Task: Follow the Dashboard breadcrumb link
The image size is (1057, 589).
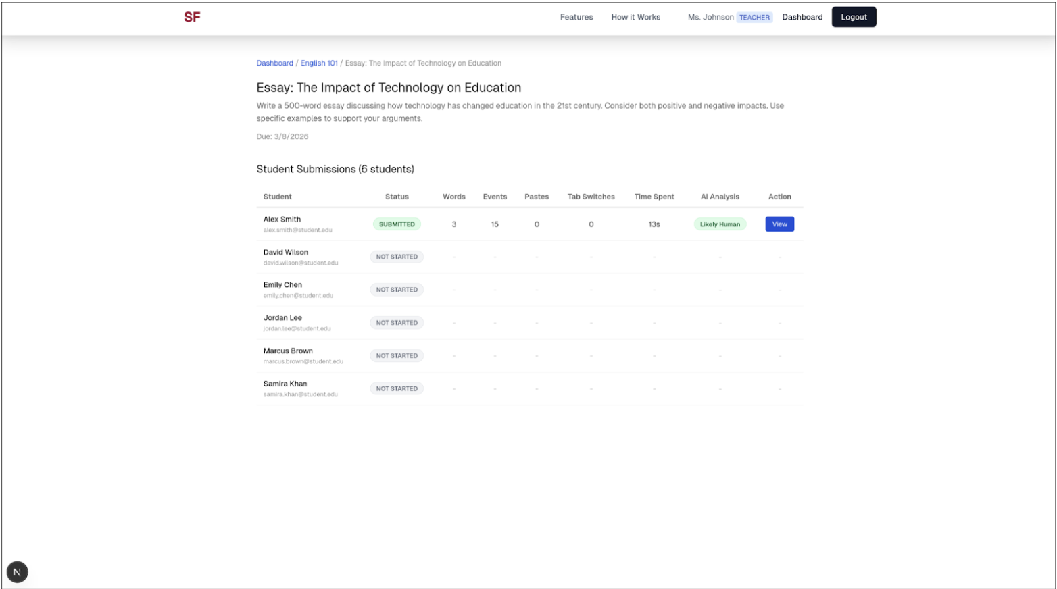Action: (275, 63)
